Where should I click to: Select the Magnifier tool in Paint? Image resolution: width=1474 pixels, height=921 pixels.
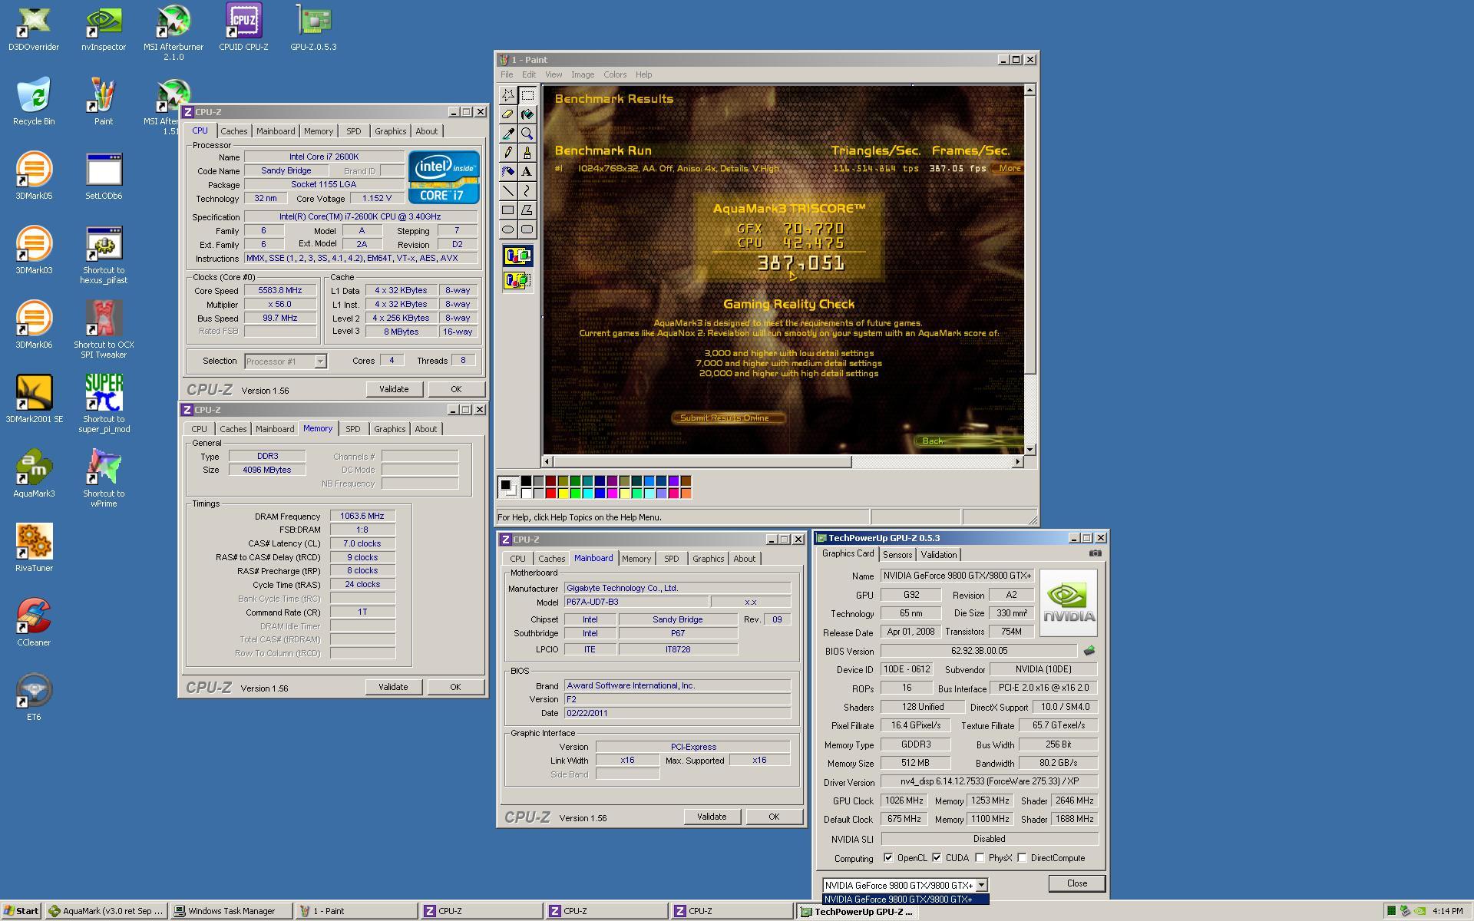[x=527, y=134]
